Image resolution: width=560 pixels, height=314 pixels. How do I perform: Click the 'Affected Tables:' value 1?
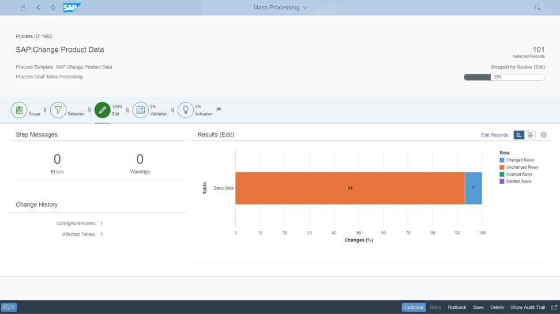pyautogui.click(x=102, y=234)
